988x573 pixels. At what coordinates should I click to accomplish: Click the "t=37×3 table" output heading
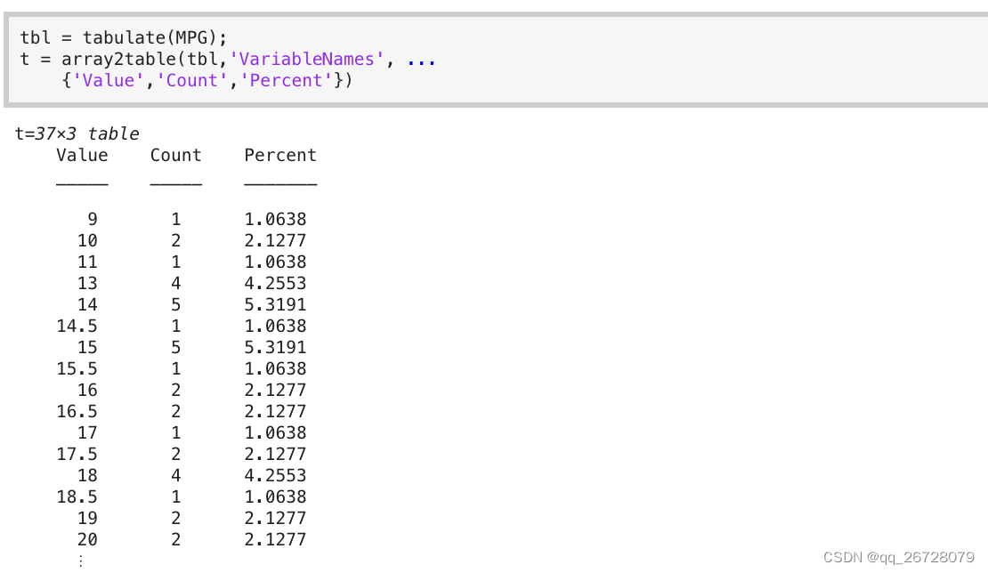[77, 133]
